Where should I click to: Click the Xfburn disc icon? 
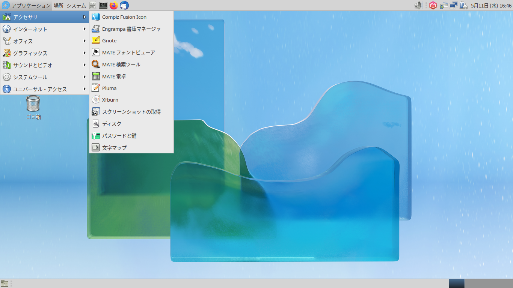tap(96, 100)
